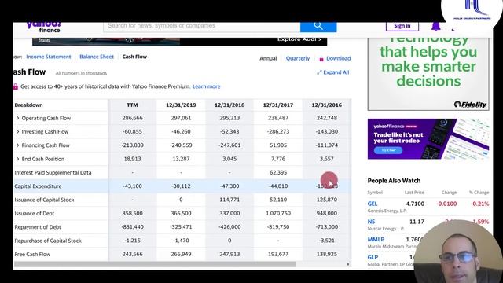
Task: Open the NS ticker symbol
Action: pyautogui.click(x=371, y=222)
